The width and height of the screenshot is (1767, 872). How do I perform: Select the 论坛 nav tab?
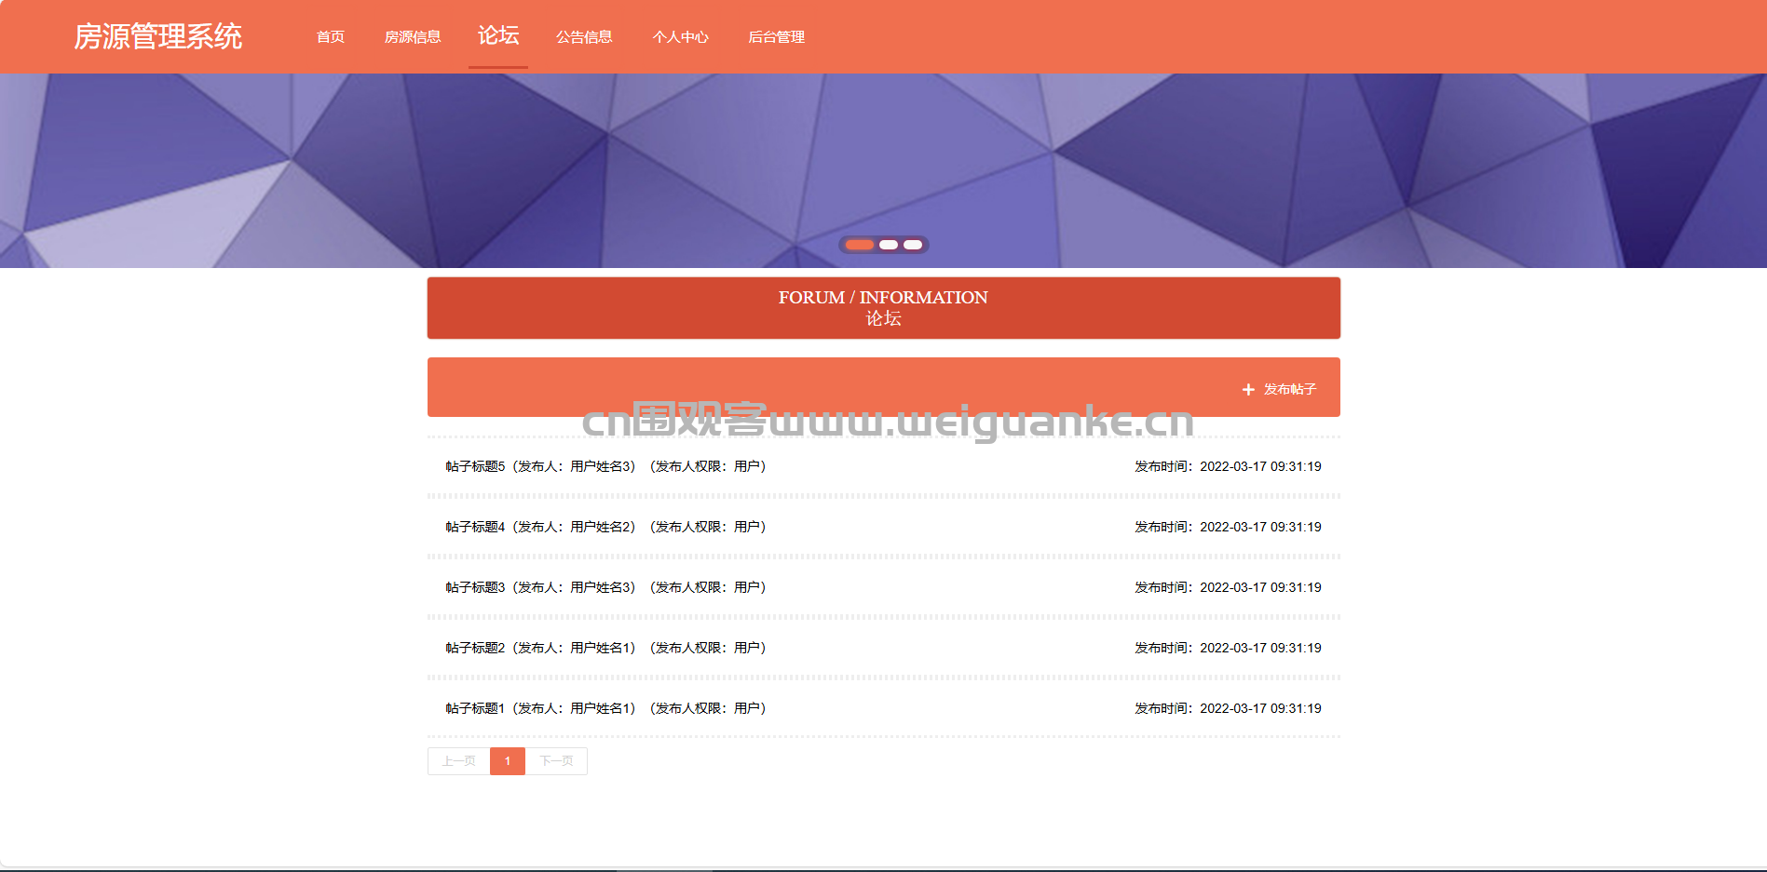tap(498, 35)
